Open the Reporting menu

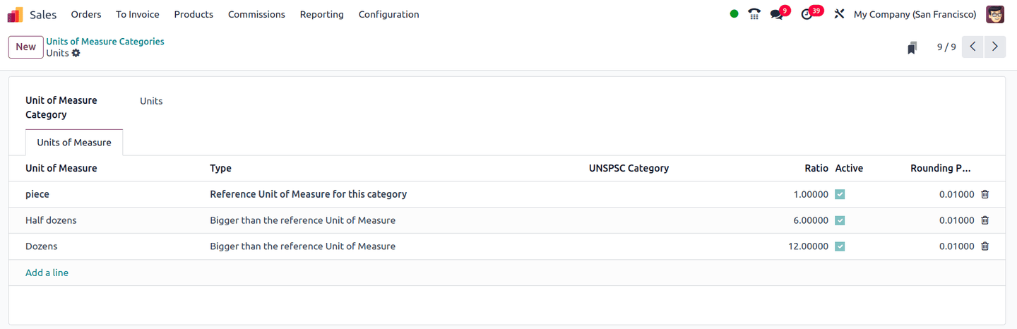click(x=321, y=14)
